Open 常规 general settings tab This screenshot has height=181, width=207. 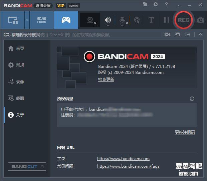coord(16,65)
